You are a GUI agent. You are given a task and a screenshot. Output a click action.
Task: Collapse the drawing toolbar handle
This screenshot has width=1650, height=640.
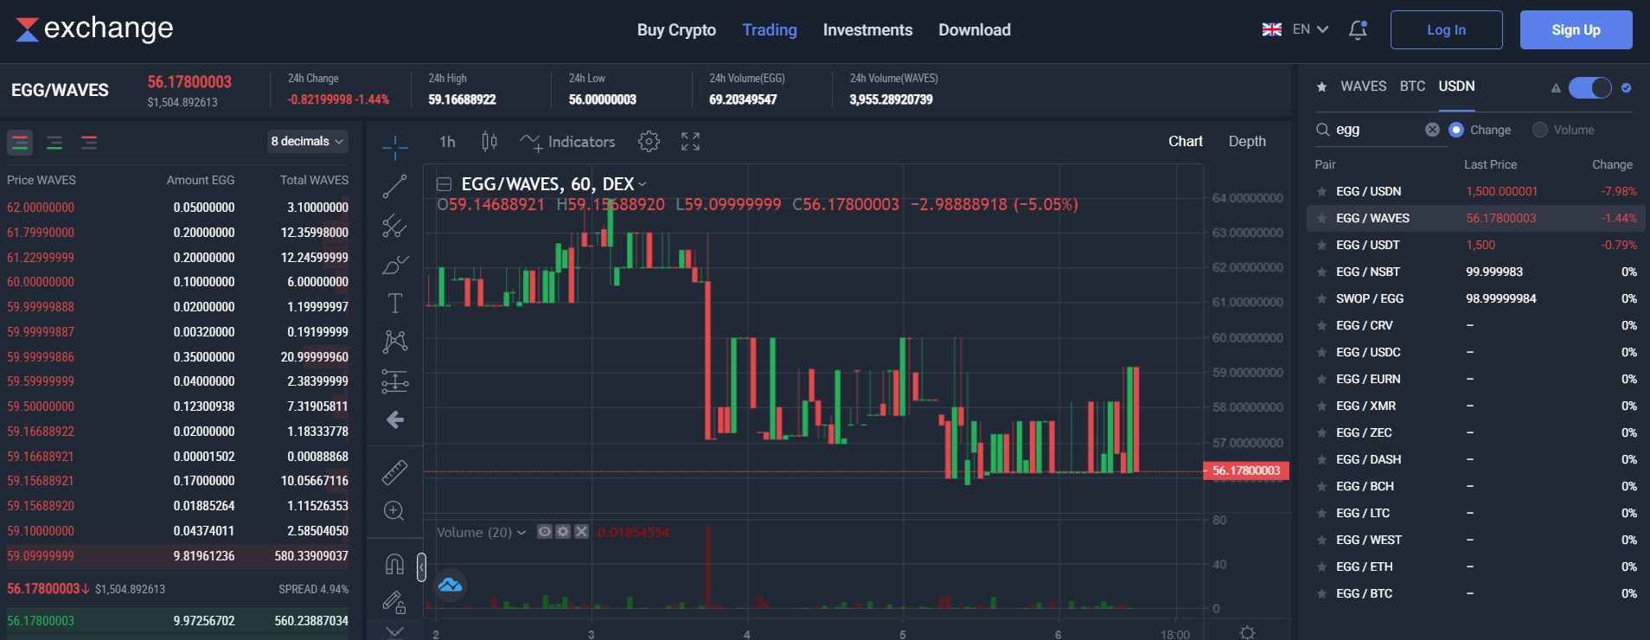[421, 567]
